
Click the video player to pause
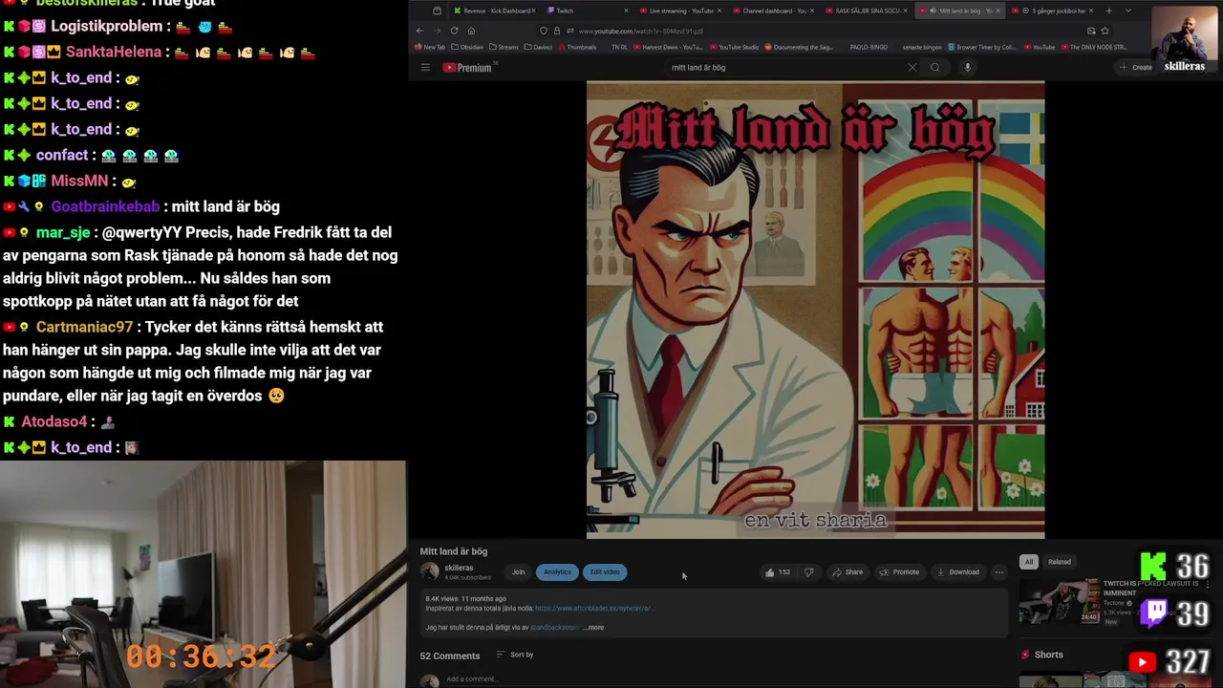815,310
